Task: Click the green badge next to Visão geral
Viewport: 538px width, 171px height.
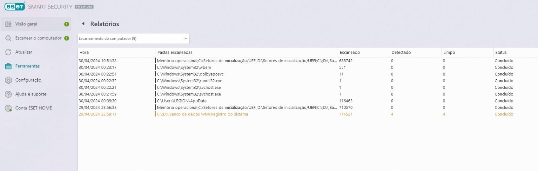Action: click(67, 24)
